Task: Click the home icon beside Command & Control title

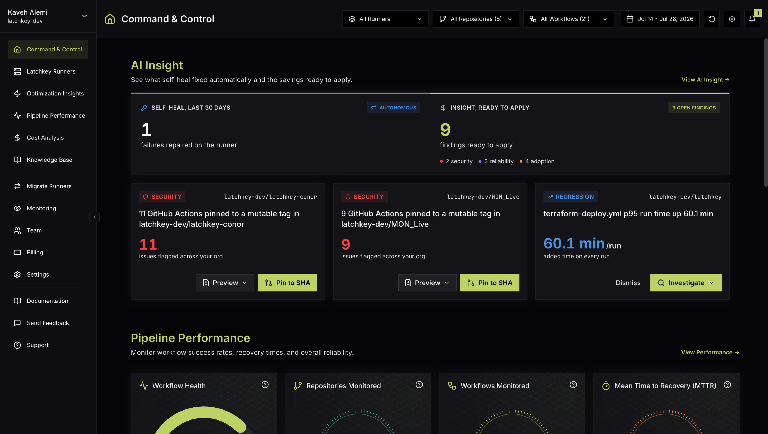Action: (110, 19)
